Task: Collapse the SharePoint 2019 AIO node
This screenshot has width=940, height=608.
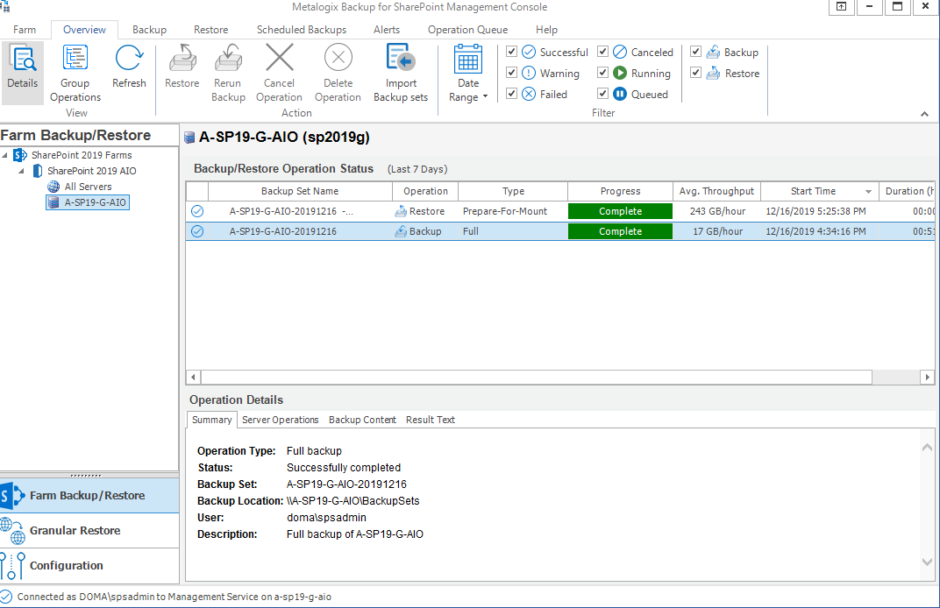Action: (x=22, y=171)
